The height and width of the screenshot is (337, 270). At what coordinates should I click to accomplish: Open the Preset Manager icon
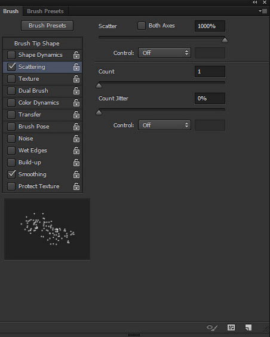pyautogui.click(x=231, y=327)
